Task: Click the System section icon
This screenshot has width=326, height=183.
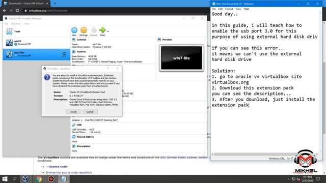Action: (73, 51)
